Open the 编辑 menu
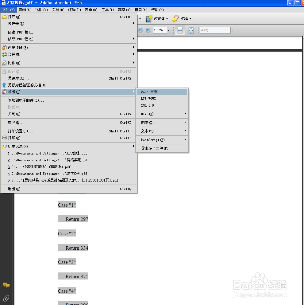 25,10
